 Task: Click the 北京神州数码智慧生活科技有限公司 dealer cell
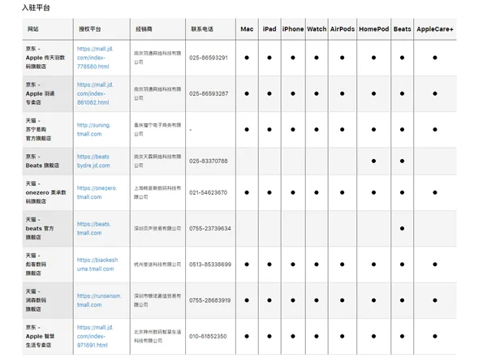pos(157,336)
